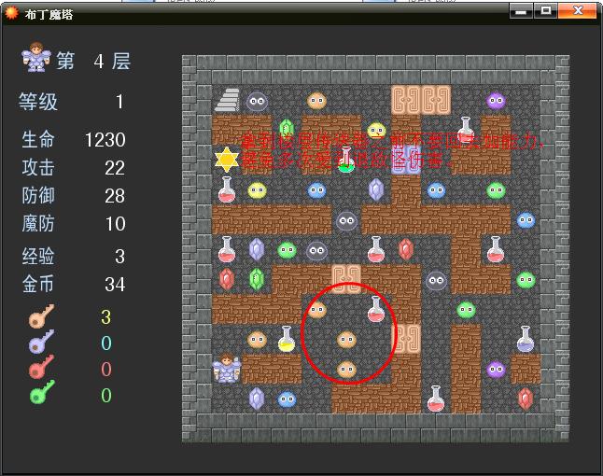Click the upward staircase tile on the map
This screenshot has width=603, height=476.
pos(227,101)
